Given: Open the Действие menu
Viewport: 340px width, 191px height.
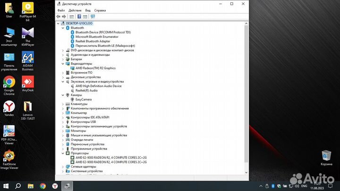Looking at the screenshot, I should pos(75,10).
